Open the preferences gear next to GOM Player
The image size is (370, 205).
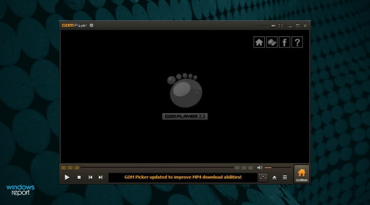pyautogui.click(x=92, y=25)
